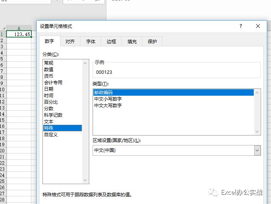Switch to the 数字 tab
This screenshot has width=271, height=204.
(x=49, y=41)
